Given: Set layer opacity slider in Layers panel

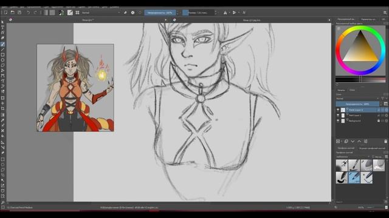Looking at the screenshot, I should tap(357, 104).
